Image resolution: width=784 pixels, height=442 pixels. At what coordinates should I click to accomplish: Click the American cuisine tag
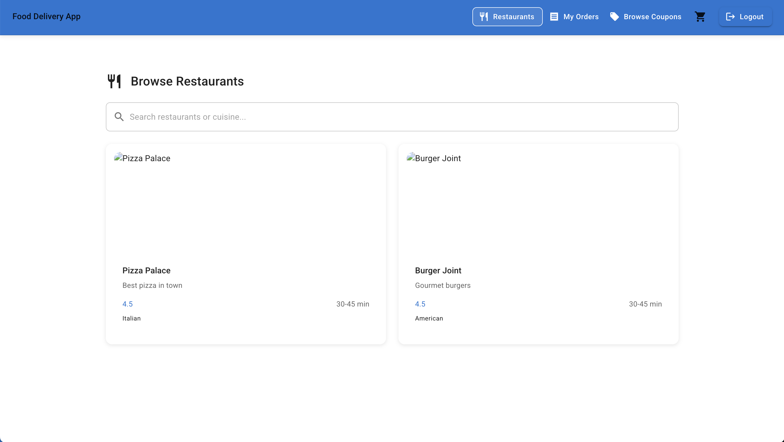(x=429, y=318)
